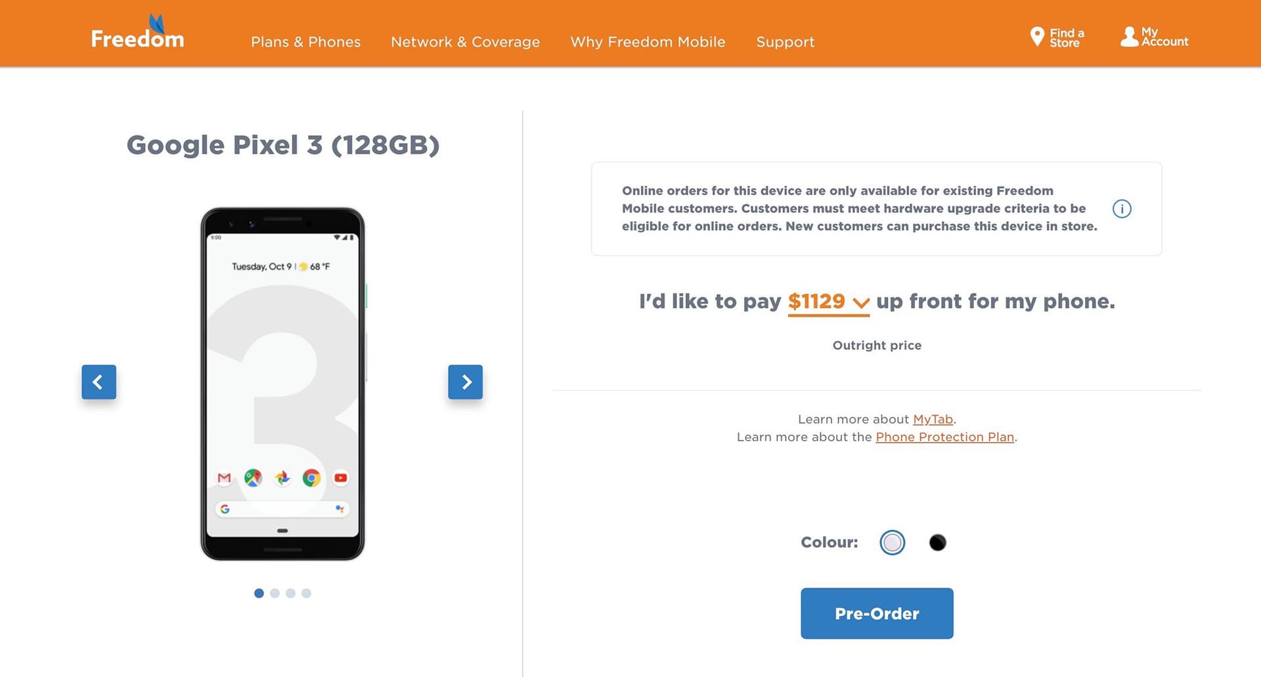Click the Find a Store location pin icon
This screenshot has width=1261, height=677.
point(1037,37)
